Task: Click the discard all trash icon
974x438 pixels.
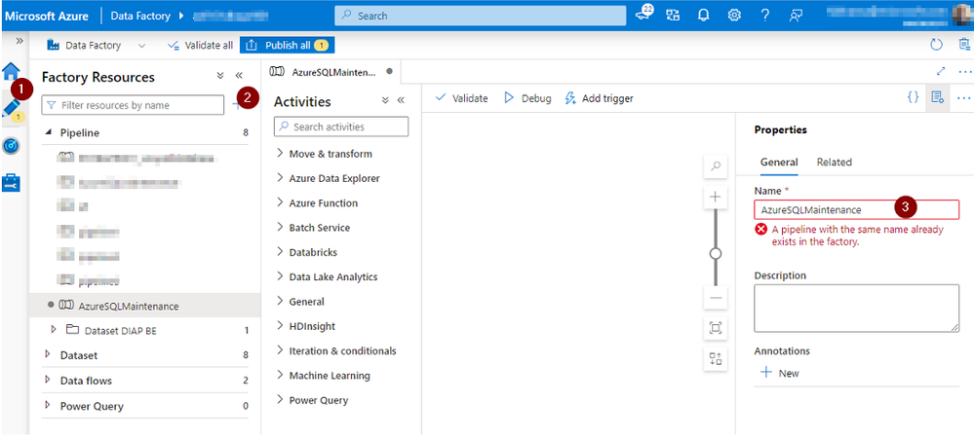Action: [963, 45]
